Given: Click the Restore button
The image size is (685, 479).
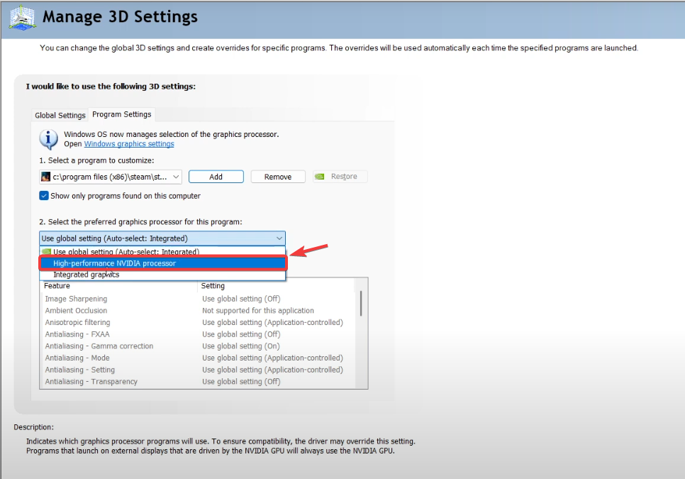Looking at the screenshot, I should [x=340, y=177].
